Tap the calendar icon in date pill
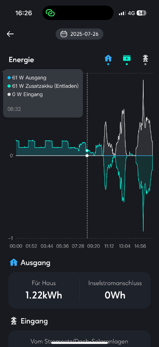Viewport: 159px width, 347px height. (64, 34)
